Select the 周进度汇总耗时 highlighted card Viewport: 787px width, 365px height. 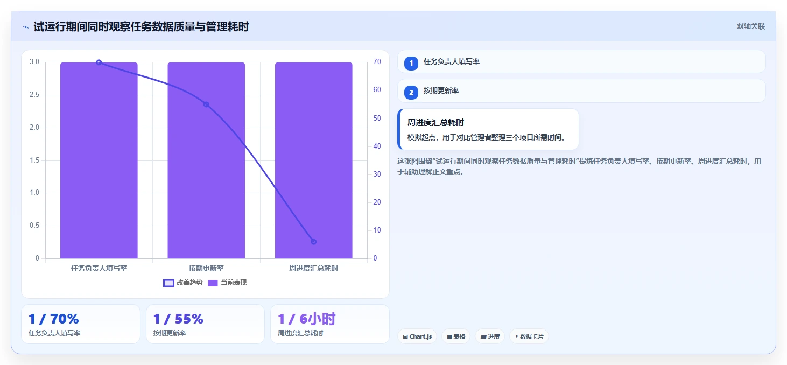coord(488,129)
